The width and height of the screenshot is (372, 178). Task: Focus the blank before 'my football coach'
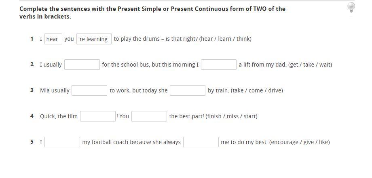62,142
